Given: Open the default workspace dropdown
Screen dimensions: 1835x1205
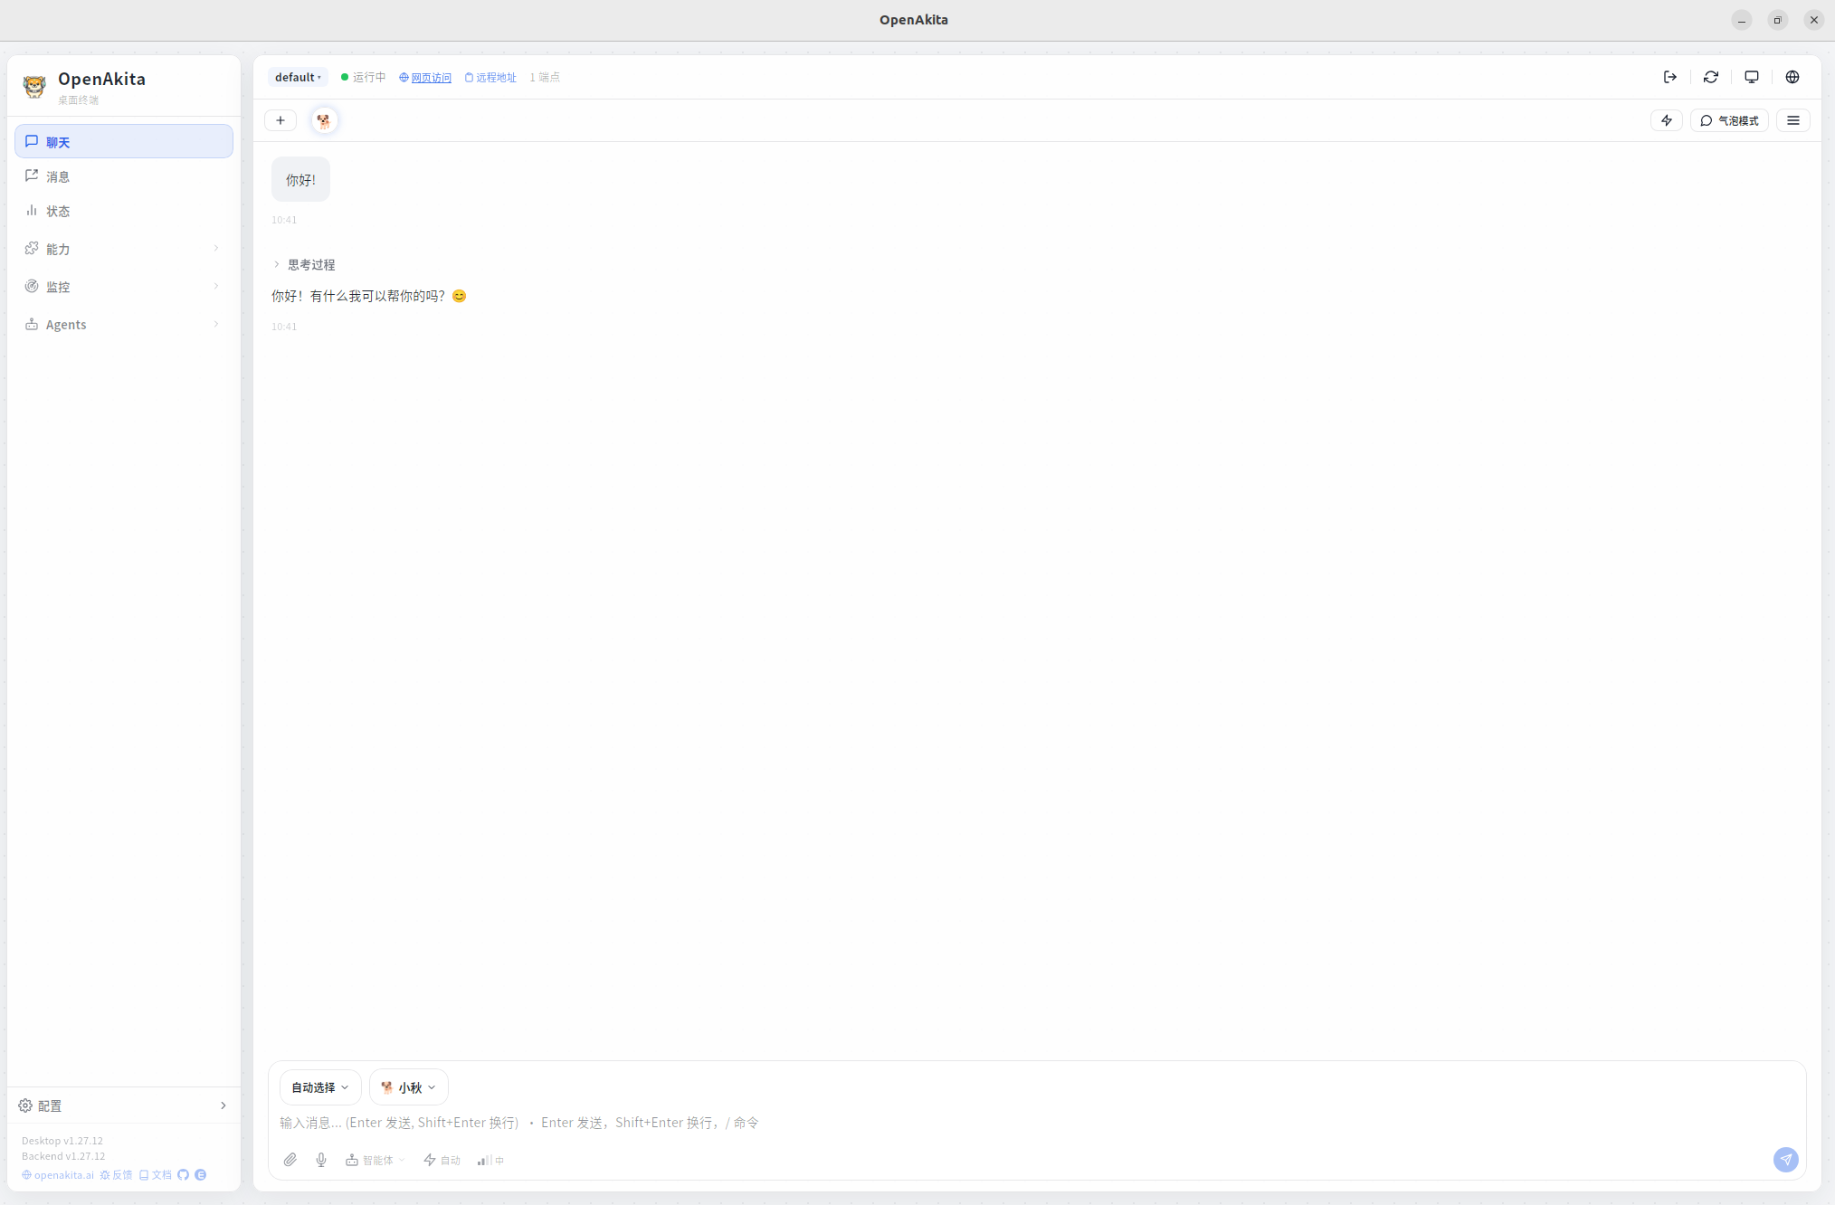Looking at the screenshot, I should [x=298, y=78].
